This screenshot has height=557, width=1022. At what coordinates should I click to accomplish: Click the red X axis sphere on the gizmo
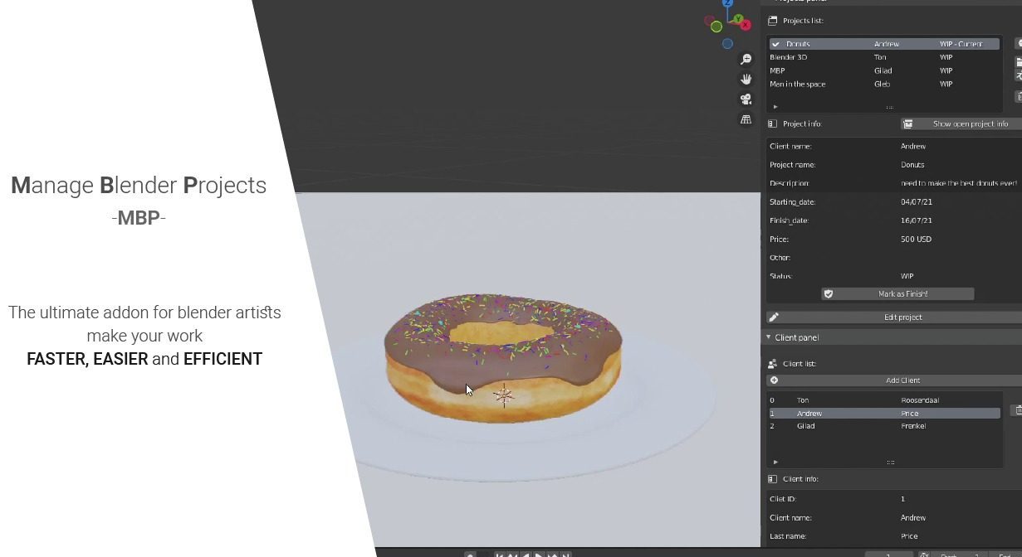click(x=746, y=25)
